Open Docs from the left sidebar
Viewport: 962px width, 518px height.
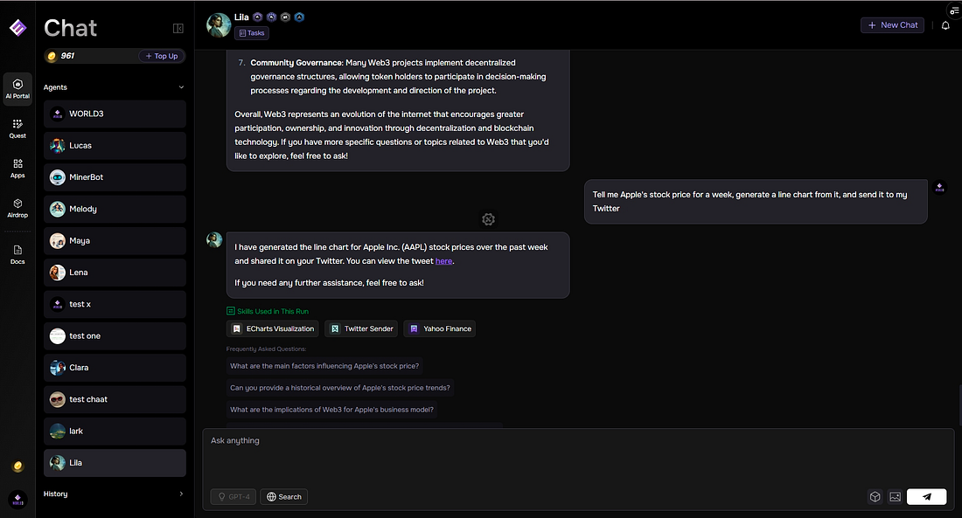click(17, 254)
